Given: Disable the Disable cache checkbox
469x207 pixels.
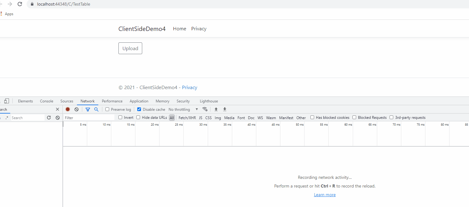Looking at the screenshot, I should (139, 109).
